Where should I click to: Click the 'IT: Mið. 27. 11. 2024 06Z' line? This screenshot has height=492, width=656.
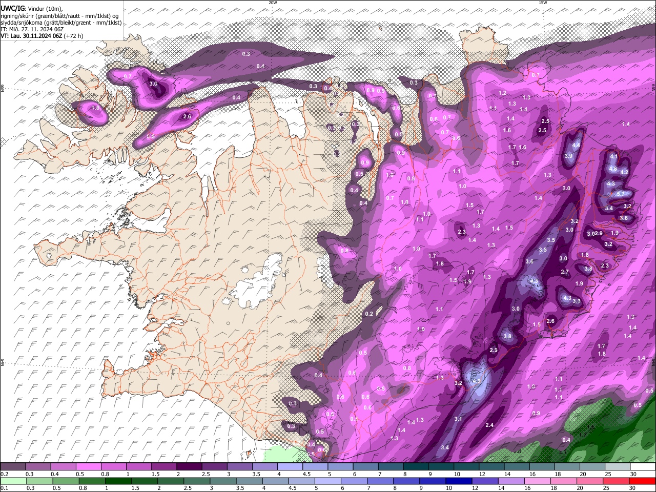(32, 29)
